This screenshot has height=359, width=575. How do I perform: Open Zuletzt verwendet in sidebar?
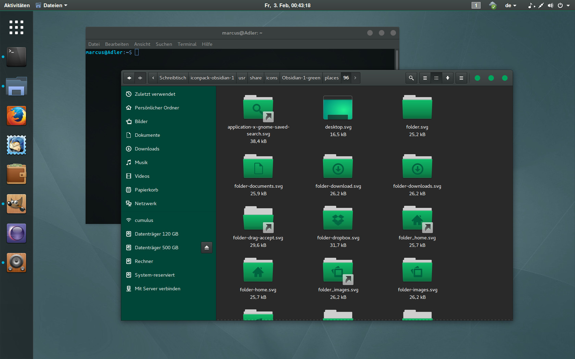[x=168, y=94]
